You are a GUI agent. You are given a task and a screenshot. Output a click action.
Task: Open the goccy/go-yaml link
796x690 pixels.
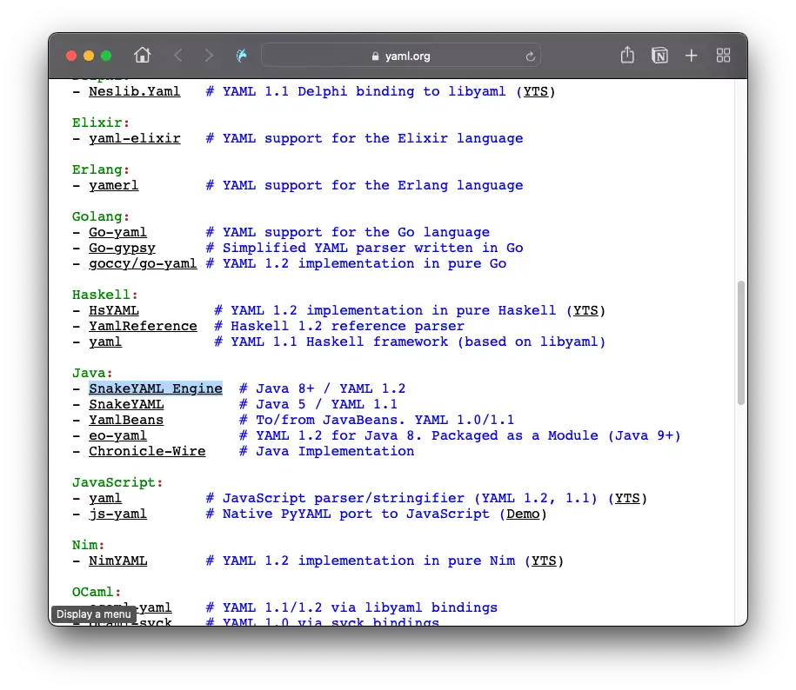point(143,263)
